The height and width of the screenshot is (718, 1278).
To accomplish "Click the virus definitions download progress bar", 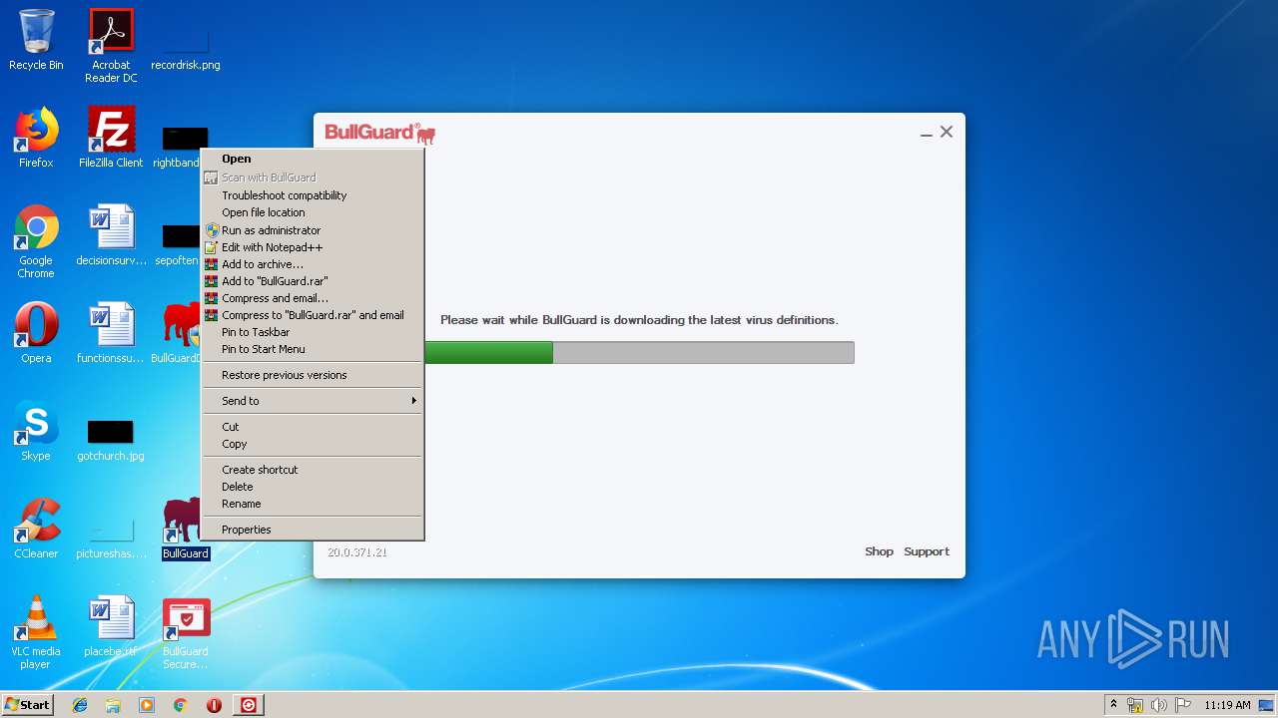I will [639, 352].
